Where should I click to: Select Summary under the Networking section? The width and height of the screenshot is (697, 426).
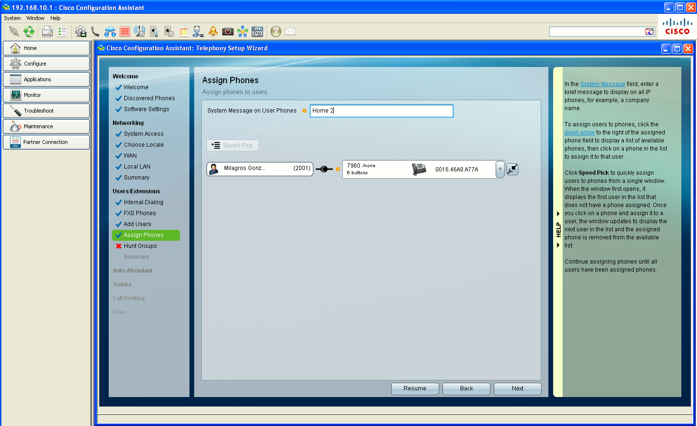136,178
